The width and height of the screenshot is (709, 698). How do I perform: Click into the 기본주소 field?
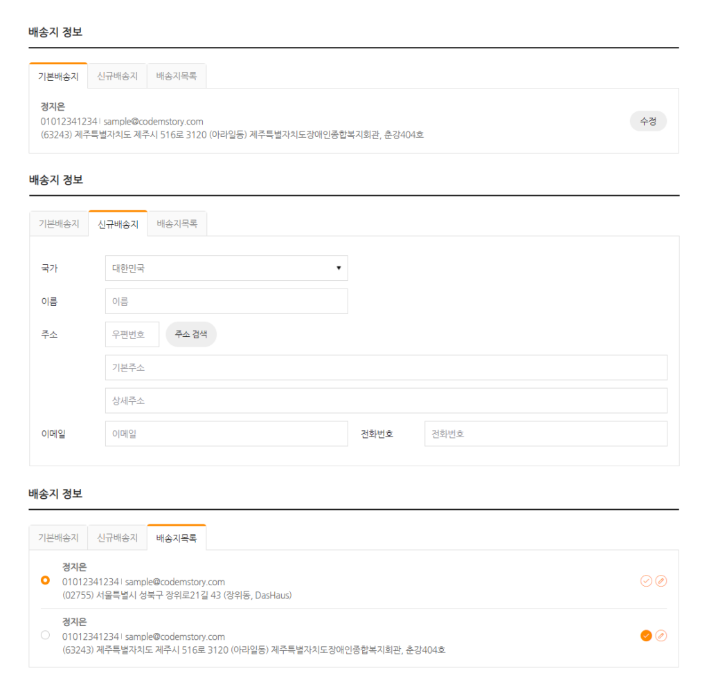pyautogui.click(x=386, y=368)
